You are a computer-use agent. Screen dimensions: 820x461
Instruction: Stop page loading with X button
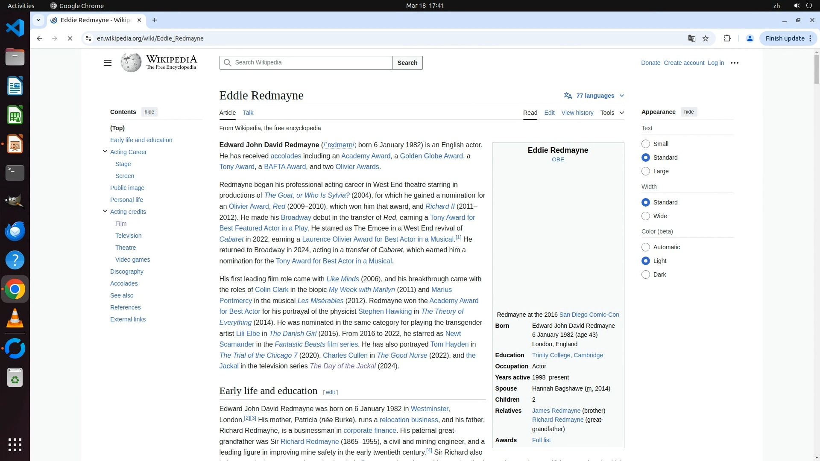(x=70, y=38)
